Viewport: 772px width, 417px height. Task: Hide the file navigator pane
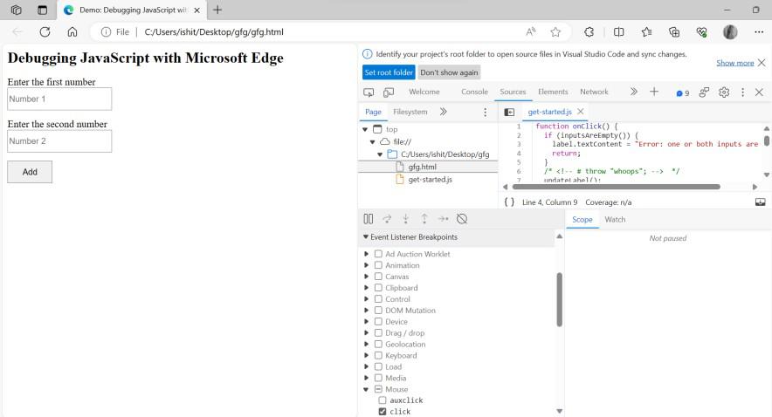tap(509, 113)
